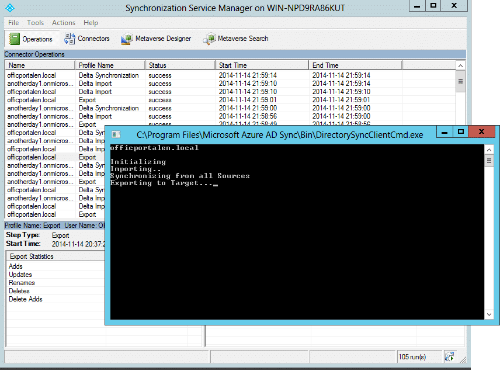Sort operations by the Status column
The height and width of the screenshot is (371, 500).
point(179,65)
